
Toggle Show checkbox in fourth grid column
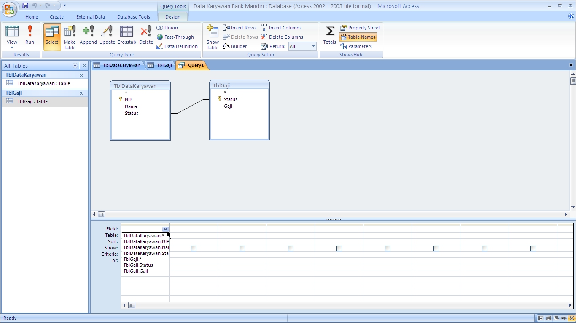pos(291,248)
